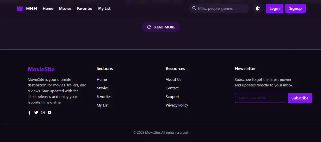Go to Home in top navigation

pos(48,8)
